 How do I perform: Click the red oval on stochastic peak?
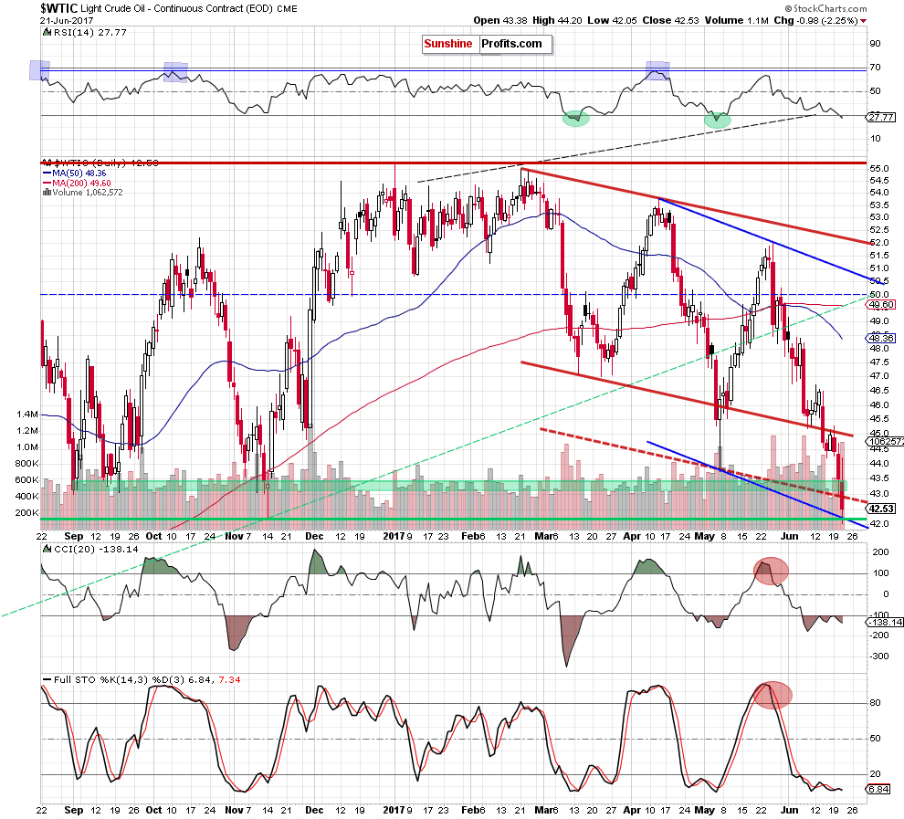tap(773, 695)
